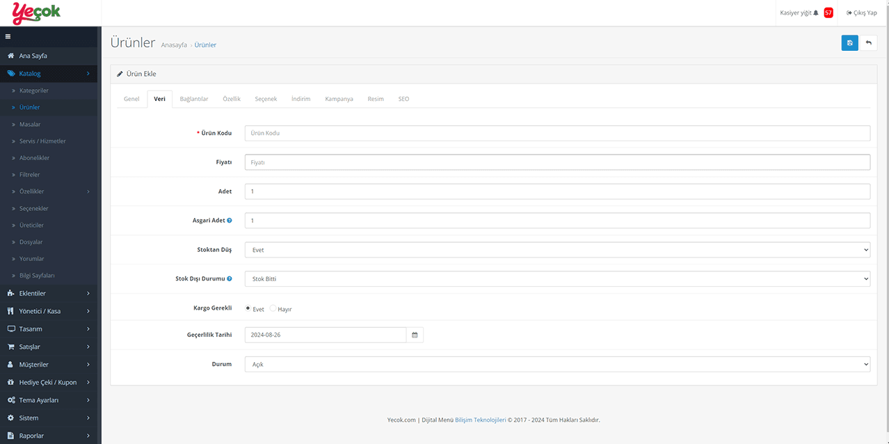Click the Adet input field
Image resolution: width=889 pixels, height=444 pixels.
(x=557, y=191)
